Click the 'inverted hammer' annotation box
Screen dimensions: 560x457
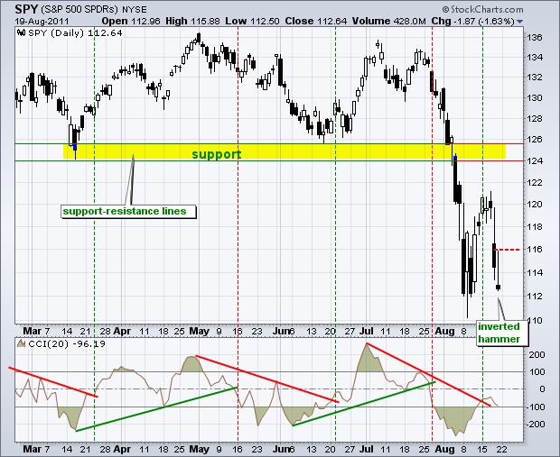501,333
